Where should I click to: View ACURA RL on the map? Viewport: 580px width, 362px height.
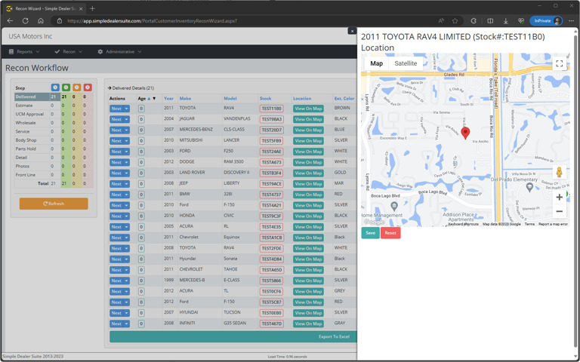(308, 227)
